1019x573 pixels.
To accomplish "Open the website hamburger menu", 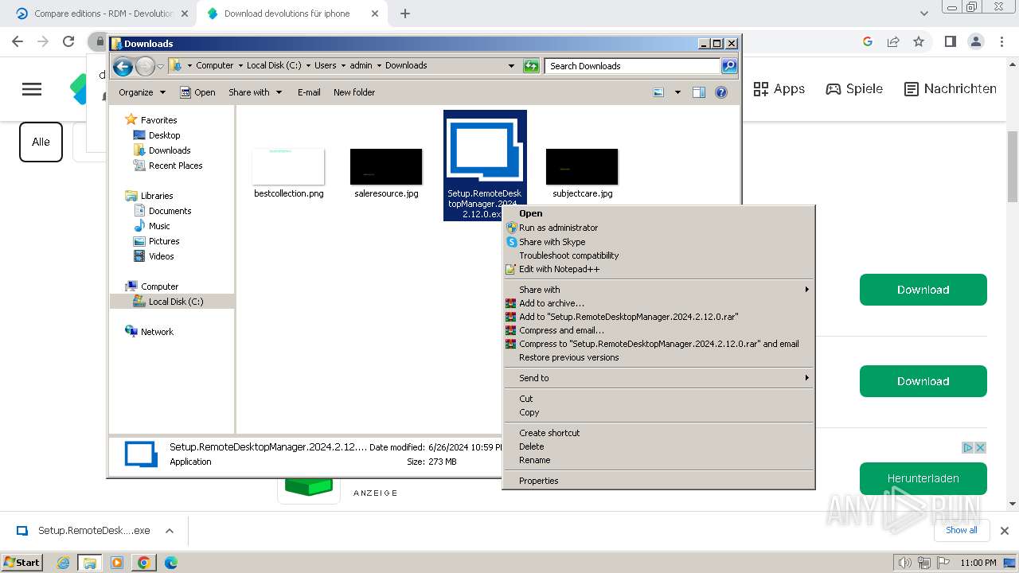I will click(32, 89).
